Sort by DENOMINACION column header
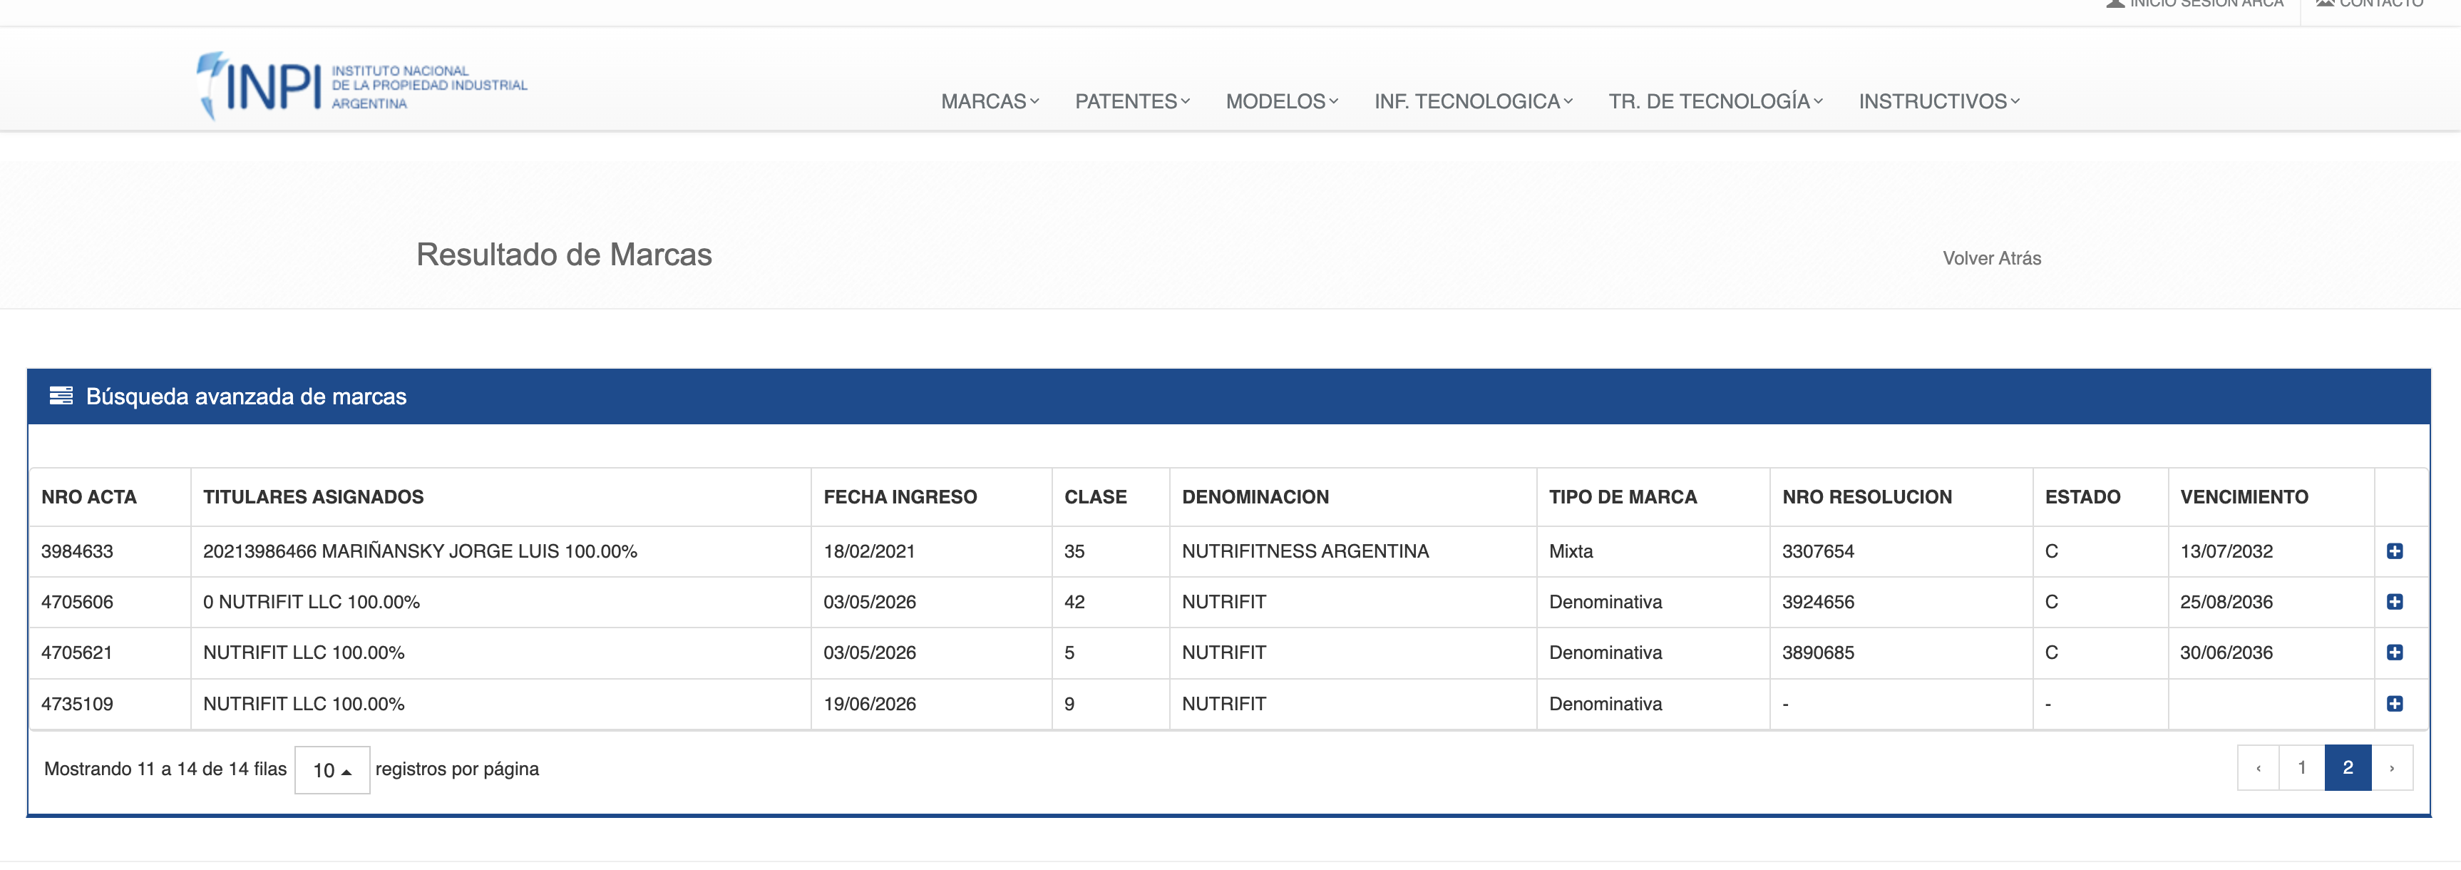 [x=1255, y=497]
